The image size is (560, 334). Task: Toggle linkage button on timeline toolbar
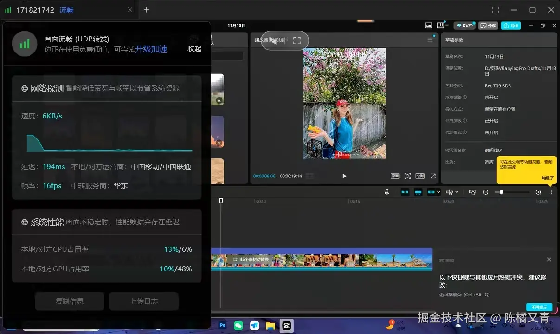(431, 192)
